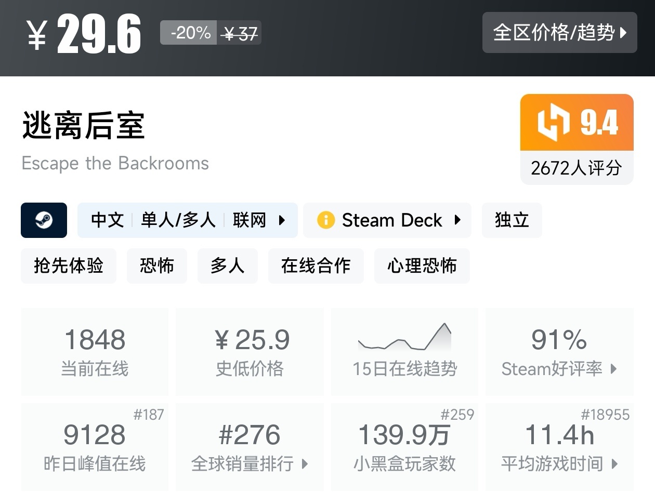
Task: Click the subtitle Escape the Backrooms
Action: point(115,163)
